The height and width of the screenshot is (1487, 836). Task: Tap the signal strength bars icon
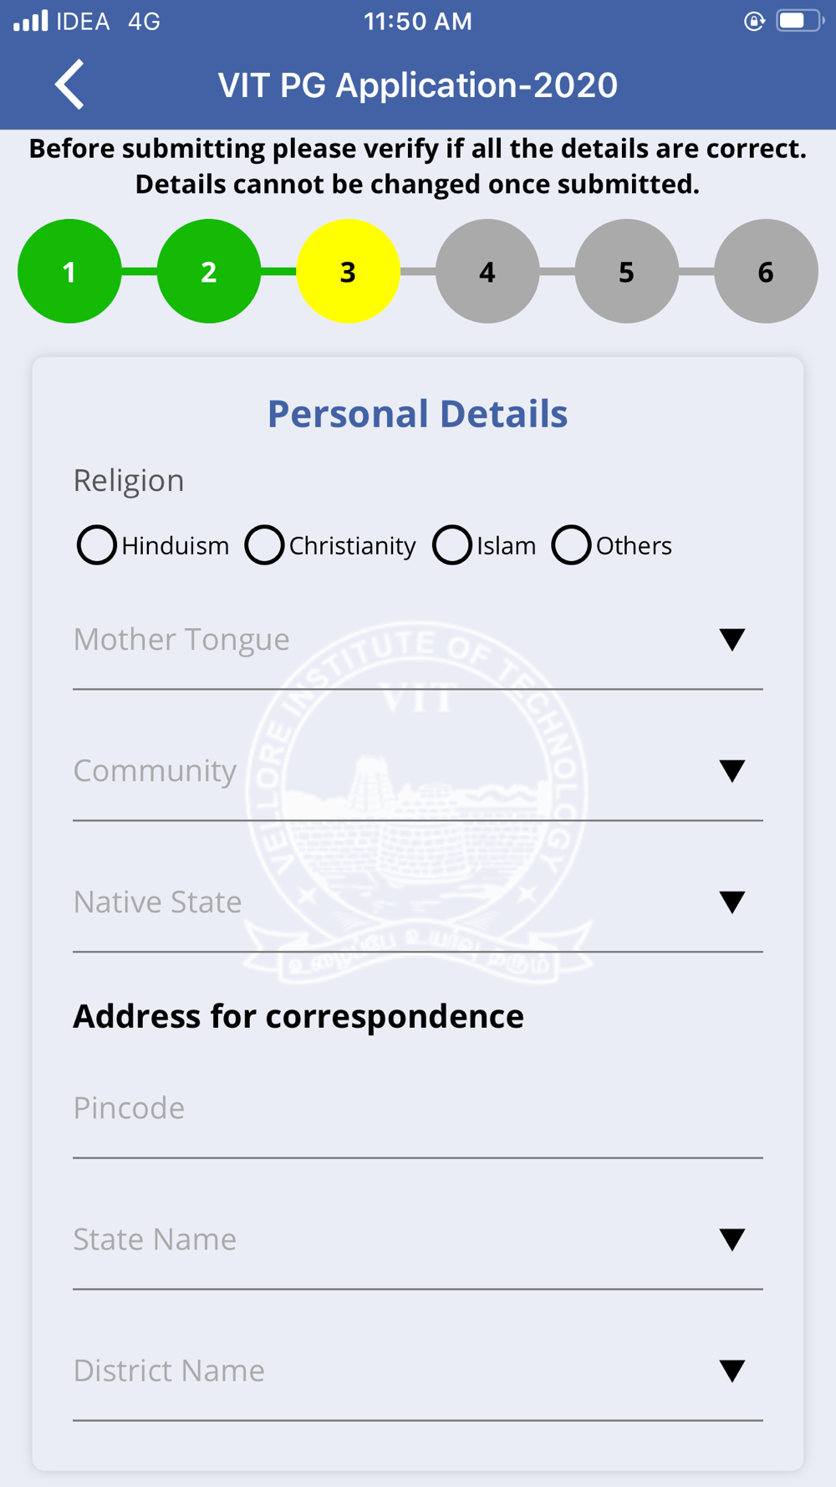point(31,21)
